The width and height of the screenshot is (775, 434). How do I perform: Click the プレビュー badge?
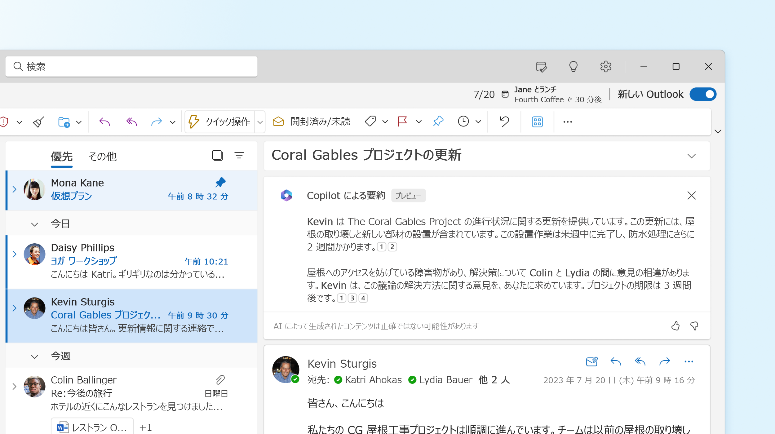pyautogui.click(x=408, y=196)
